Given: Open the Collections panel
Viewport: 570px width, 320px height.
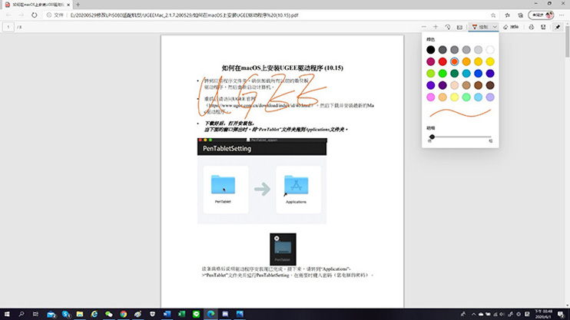Looking at the screenshot, I should [x=521, y=15].
